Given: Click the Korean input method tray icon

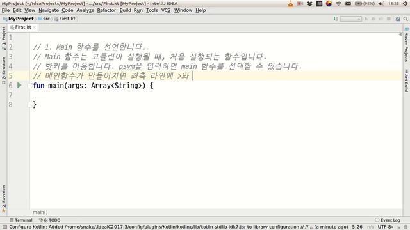Looking at the screenshot, I should (329, 4).
